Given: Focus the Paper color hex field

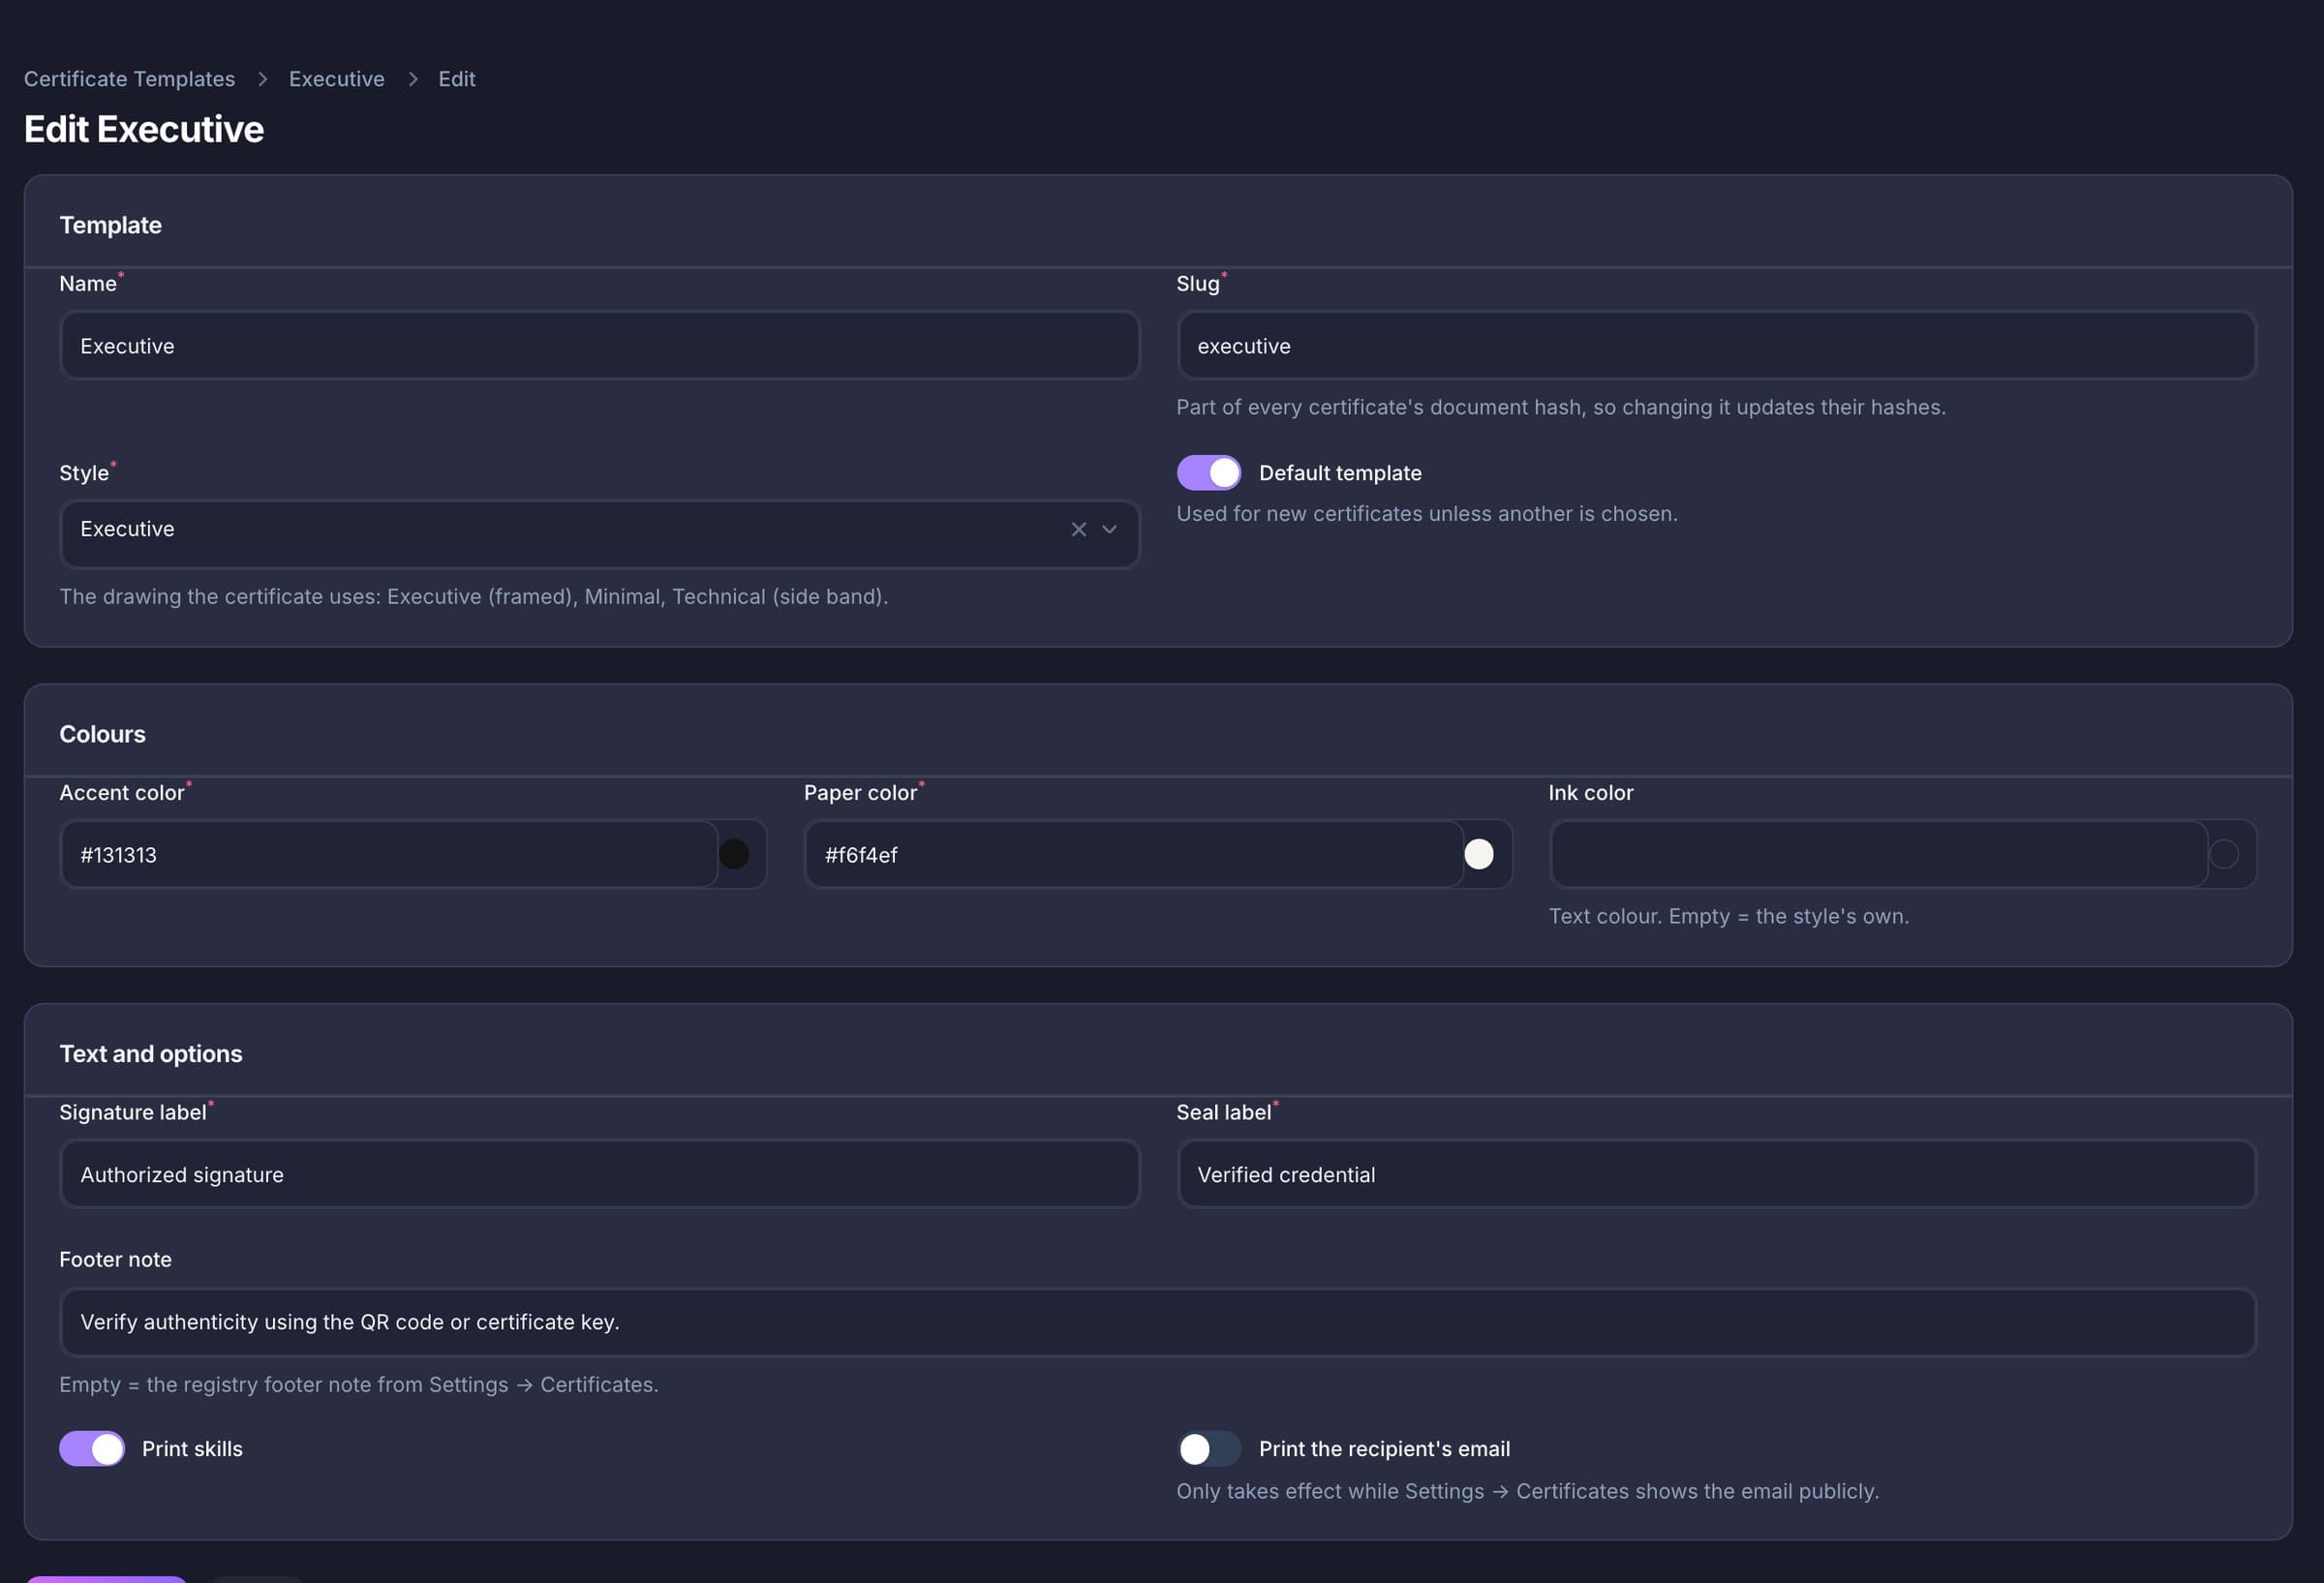Looking at the screenshot, I should pos(1134,855).
